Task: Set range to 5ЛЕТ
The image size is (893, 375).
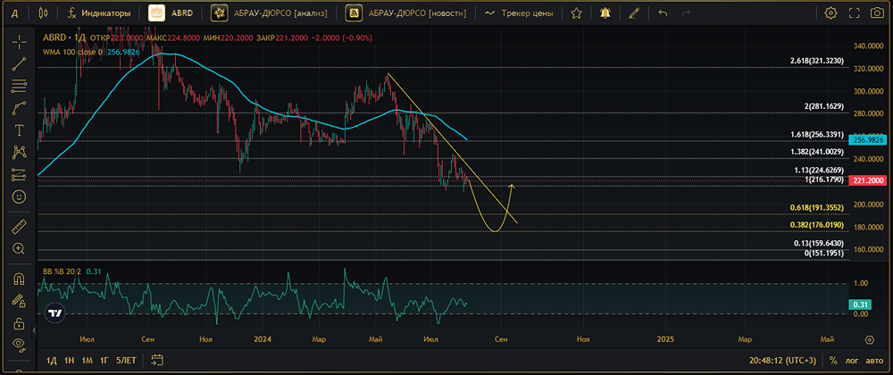Action: click(126, 361)
